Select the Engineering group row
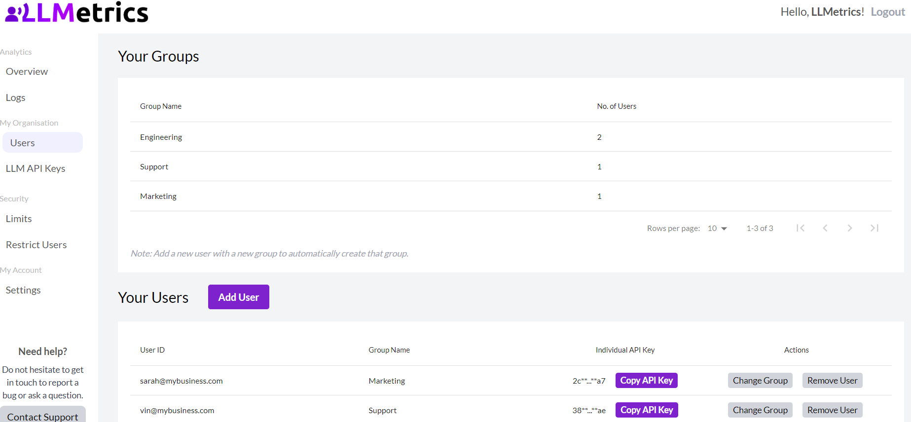The image size is (911, 422). click(161, 137)
